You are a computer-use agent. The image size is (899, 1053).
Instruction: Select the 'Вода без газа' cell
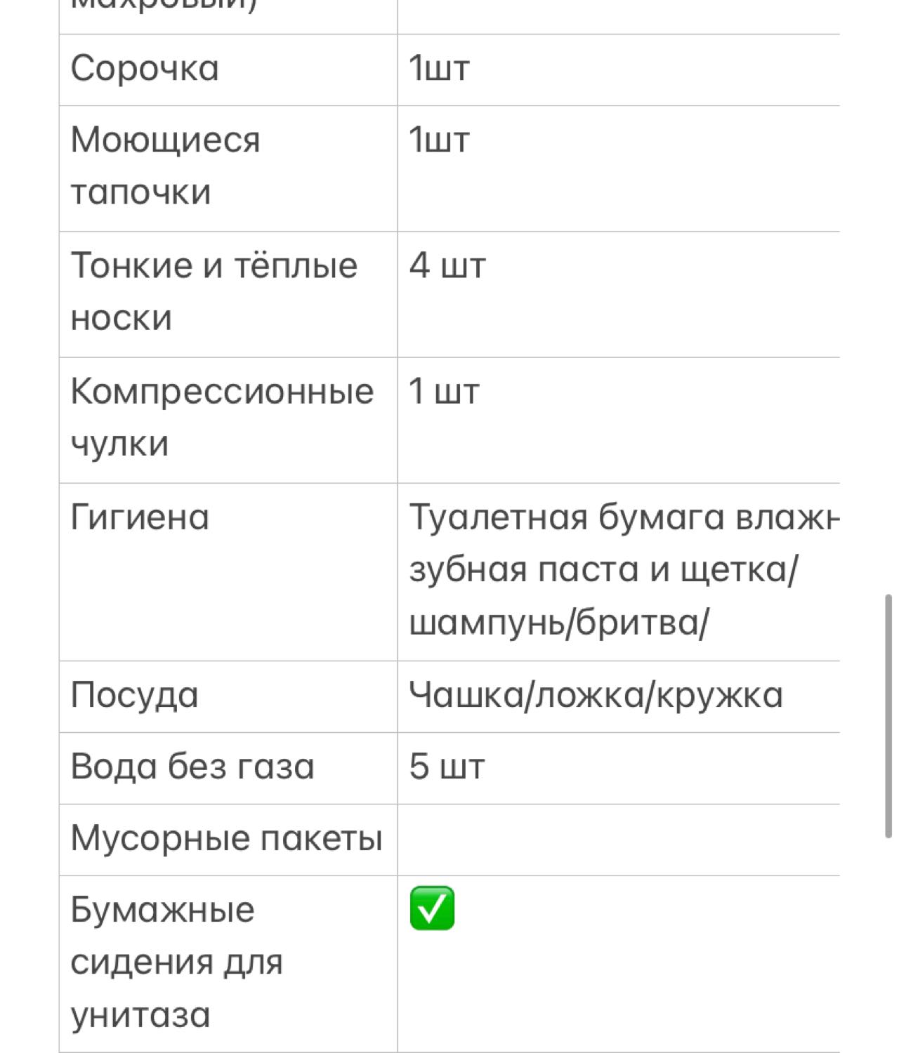click(228, 768)
